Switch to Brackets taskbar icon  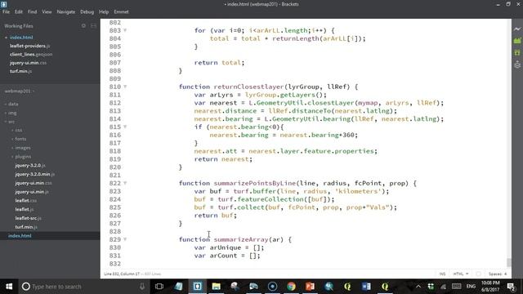(197, 287)
